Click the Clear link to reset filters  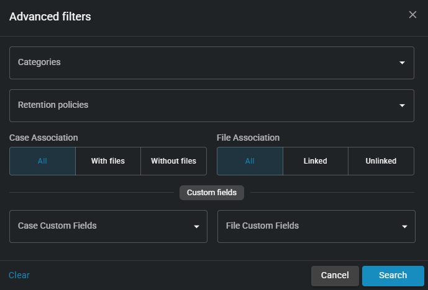(x=19, y=275)
